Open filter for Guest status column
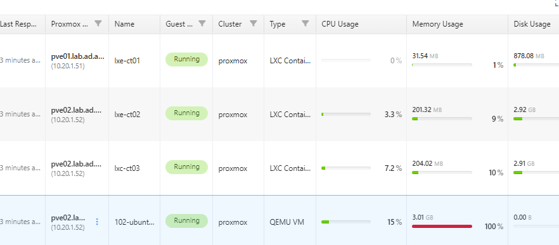 click(202, 23)
